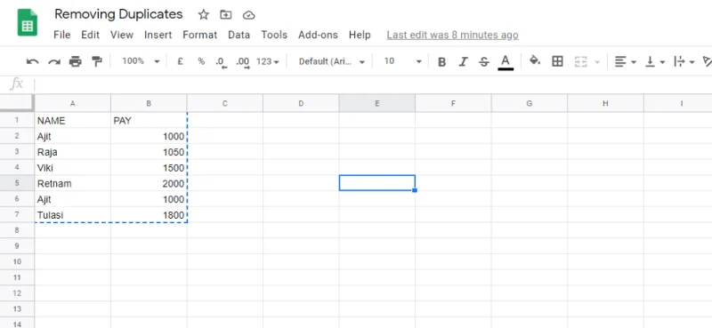Select column B header
The height and width of the screenshot is (328, 712).
pos(149,103)
